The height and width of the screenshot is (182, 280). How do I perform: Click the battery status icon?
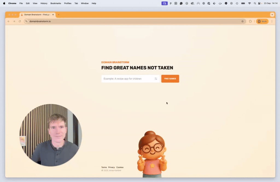click(x=243, y=3)
